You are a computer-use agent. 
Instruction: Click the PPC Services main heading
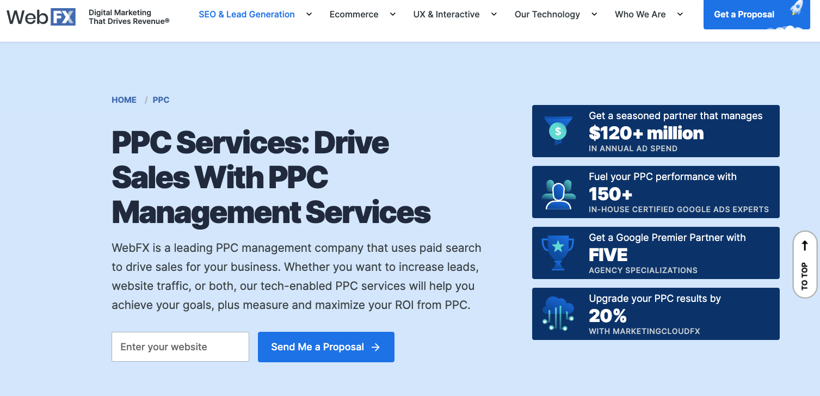pyautogui.click(x=271, y=177)
